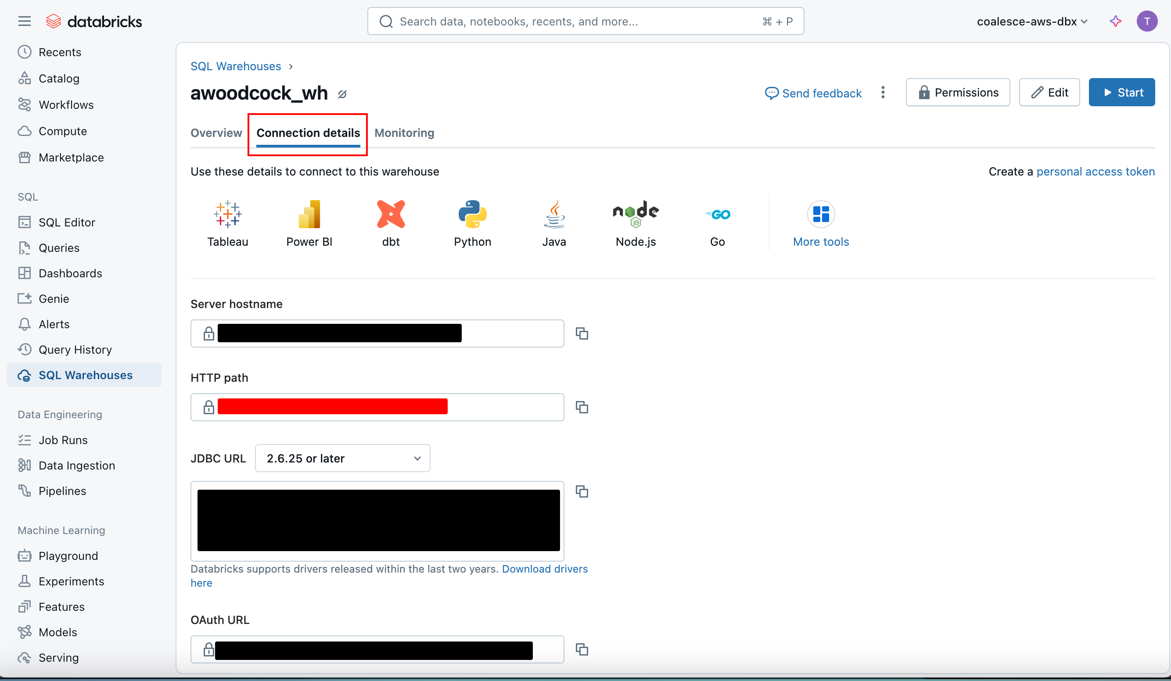1171x681 pixels.
Task: Copy the JDBC URL value
Action: [x=582, y=491]
